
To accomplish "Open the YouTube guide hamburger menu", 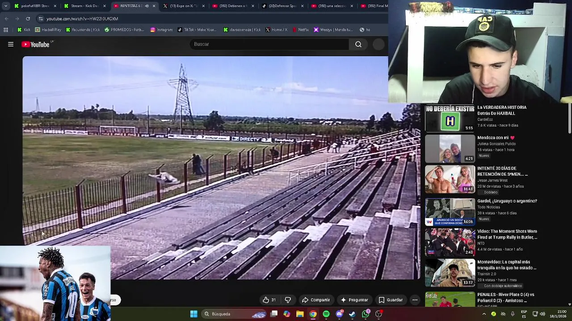I will tap(11, 44).
